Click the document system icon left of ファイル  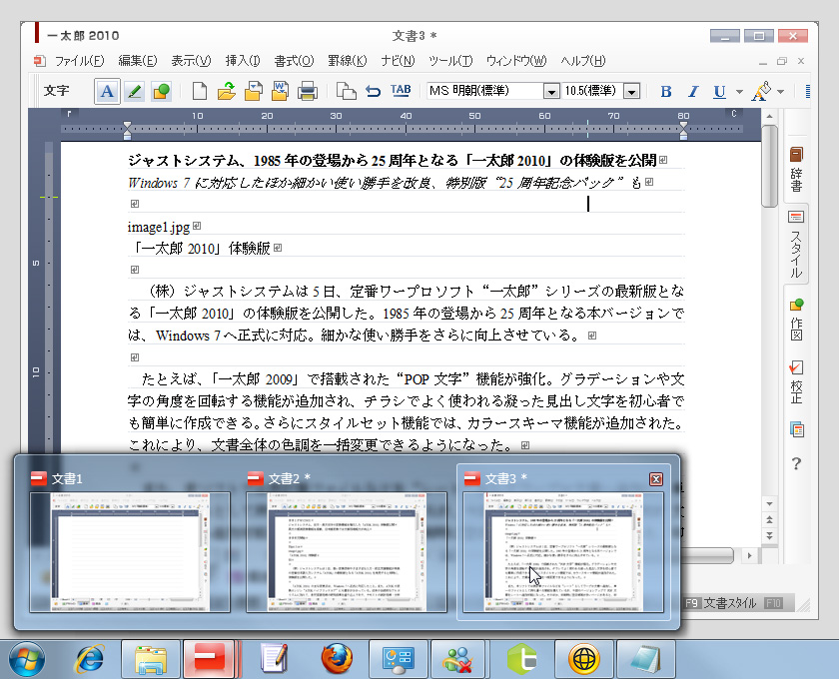pyautogui.click(x=39, y=61)
